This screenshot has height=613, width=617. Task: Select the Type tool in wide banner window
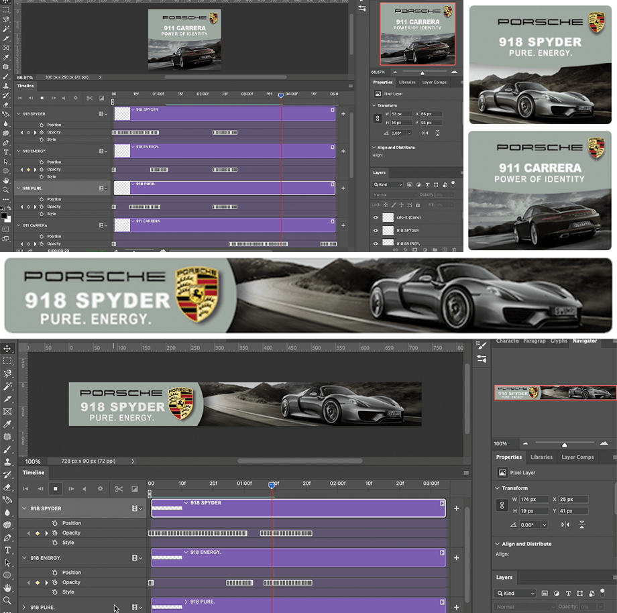[7, 550]
